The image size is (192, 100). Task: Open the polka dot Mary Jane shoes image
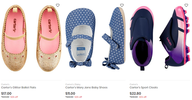click(95, 38)
